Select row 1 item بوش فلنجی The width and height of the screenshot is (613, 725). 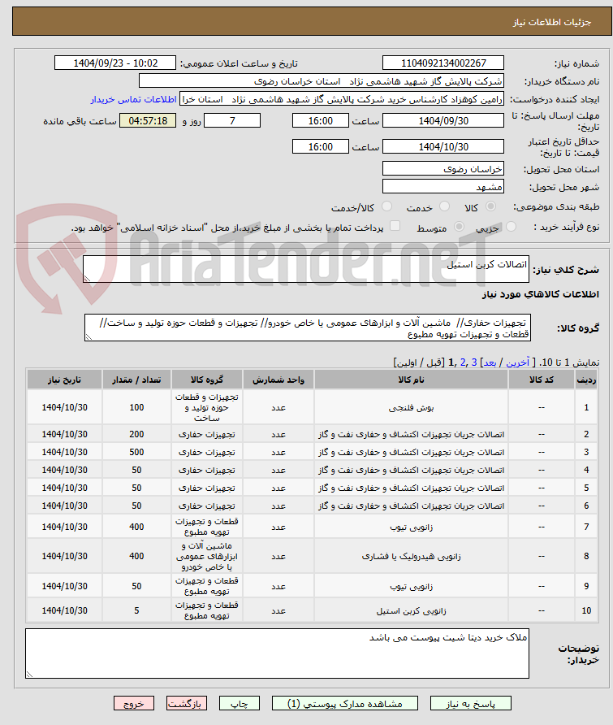tap(411, 407)
